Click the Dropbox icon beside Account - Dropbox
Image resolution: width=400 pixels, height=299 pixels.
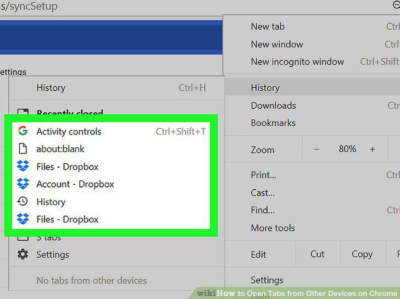tap(23, 184)
